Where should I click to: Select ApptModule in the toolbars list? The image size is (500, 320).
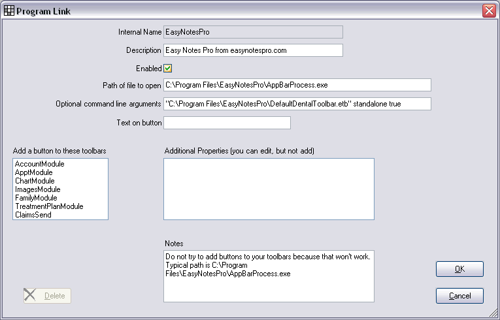click(x=34, y=172)
